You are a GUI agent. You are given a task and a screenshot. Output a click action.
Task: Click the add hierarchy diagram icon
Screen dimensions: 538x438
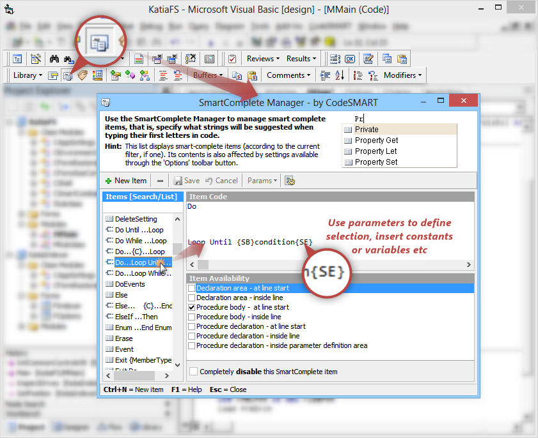pos(145,75)
